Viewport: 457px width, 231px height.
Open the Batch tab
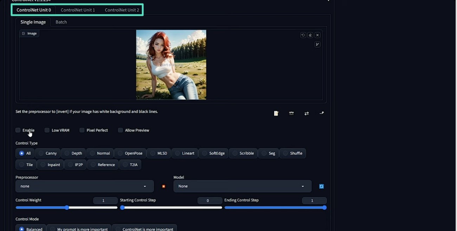coord(61,22)
